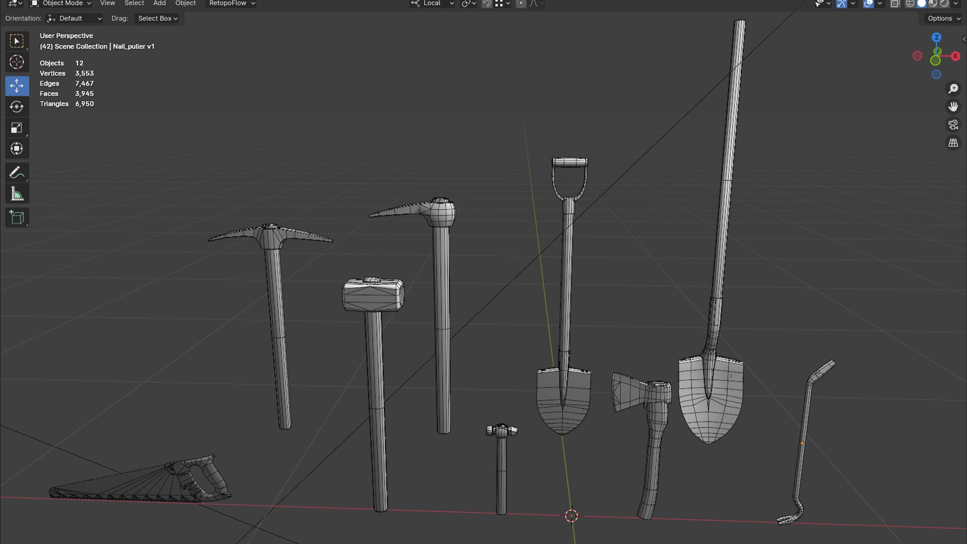Select the Select Box tool
The height and width of the screenshot is (544, 967).
tap(17, 41)
